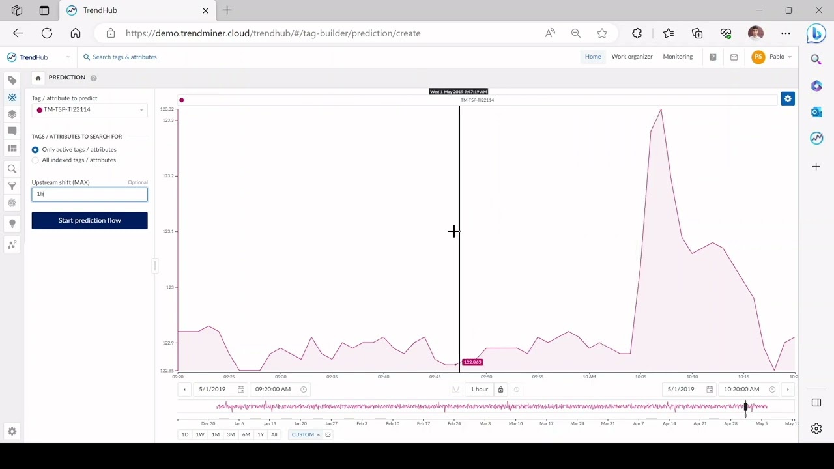Open the Monitoring tab
Image resolution: width=834 pixels, height=469 pixels.
pos(678,57)
